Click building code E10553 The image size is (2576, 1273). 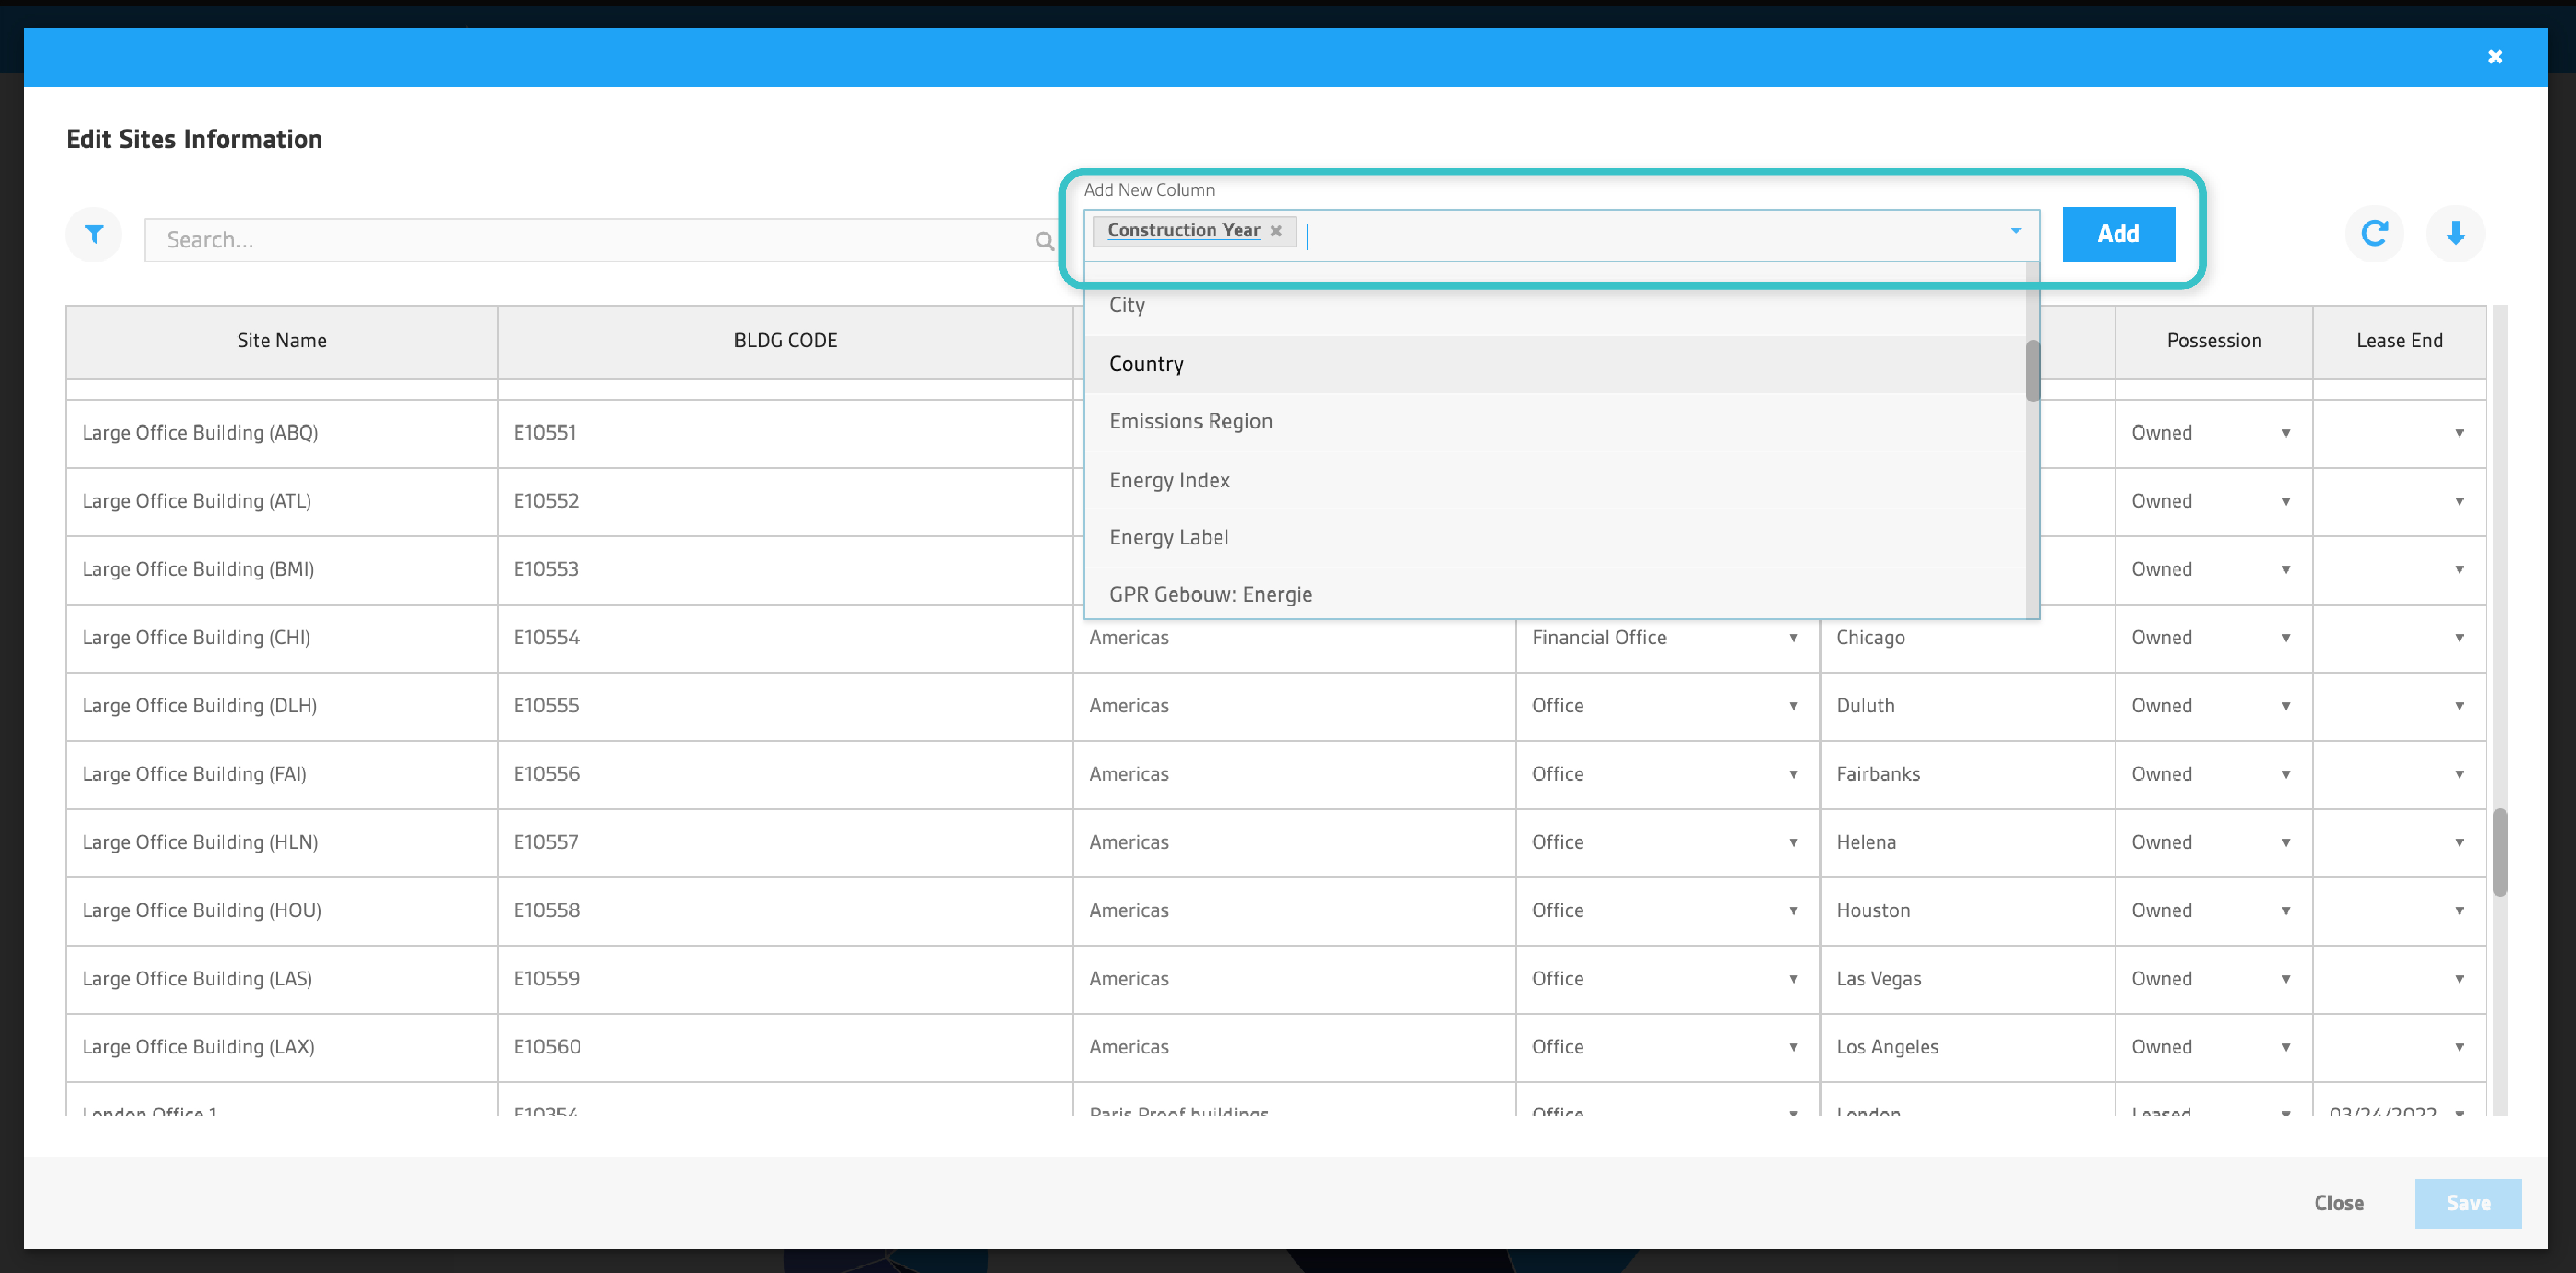(785, 570)
